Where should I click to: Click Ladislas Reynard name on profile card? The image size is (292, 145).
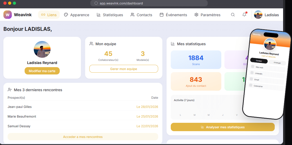pos(42,63)
